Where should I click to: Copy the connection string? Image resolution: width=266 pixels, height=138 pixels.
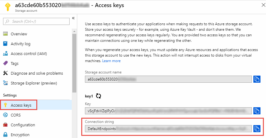point(257,128)
